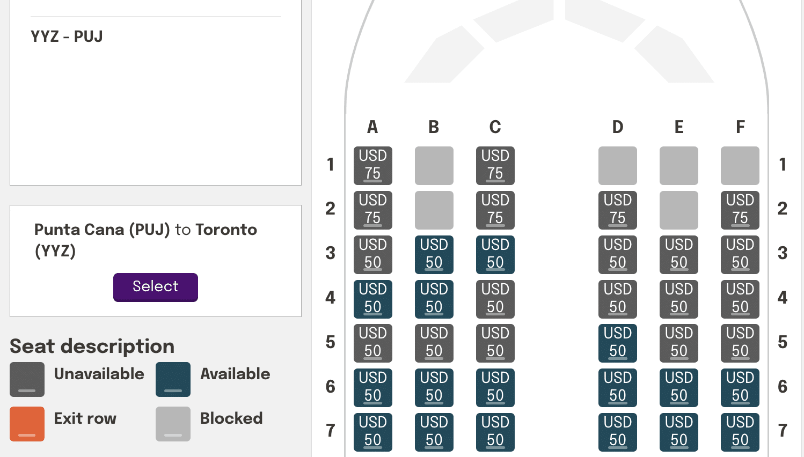Image resolution: width=804 pixels, height=457 pixels.
Task: Pick seat 4A in row 4
Action: 372,299
